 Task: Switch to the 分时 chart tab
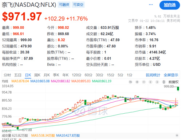coord(7,75)
